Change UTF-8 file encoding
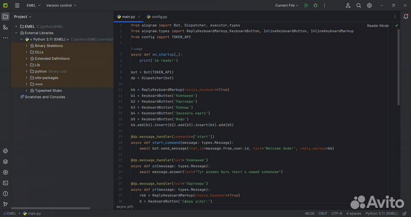Screen dimensions: 411x217 click(x=337, y=214)
